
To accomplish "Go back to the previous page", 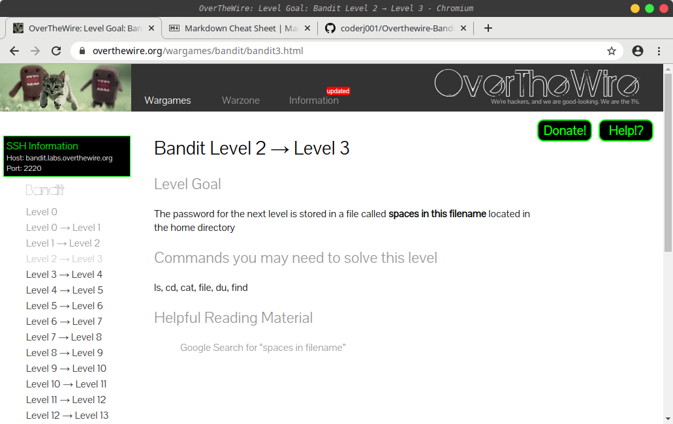I will click(x=14, y=51).
